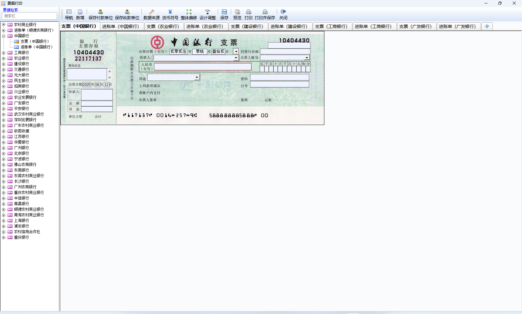The width and height of the screenshot is (522, 314).
Task: Add a new tab with plus icon
Action: click(x=487, y=26)
